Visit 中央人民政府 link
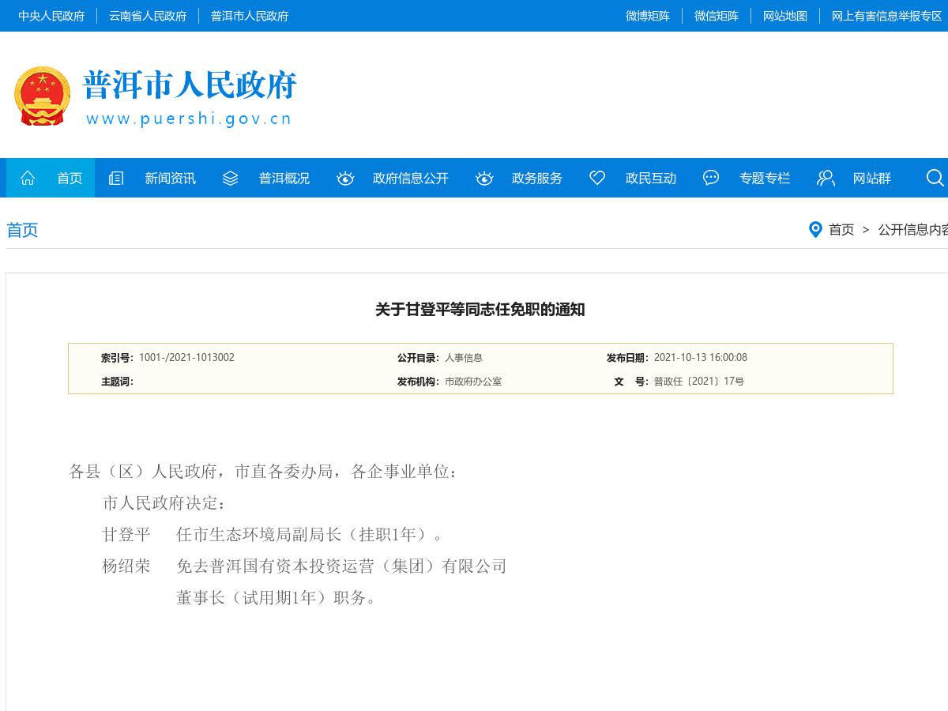Screen dimensions: 948x711 (51, 16)
